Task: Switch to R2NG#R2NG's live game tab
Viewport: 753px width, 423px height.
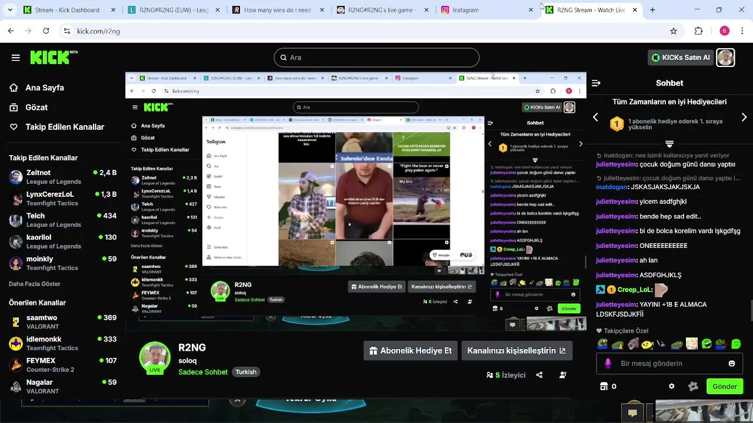Action: click(x=382, y=10)
